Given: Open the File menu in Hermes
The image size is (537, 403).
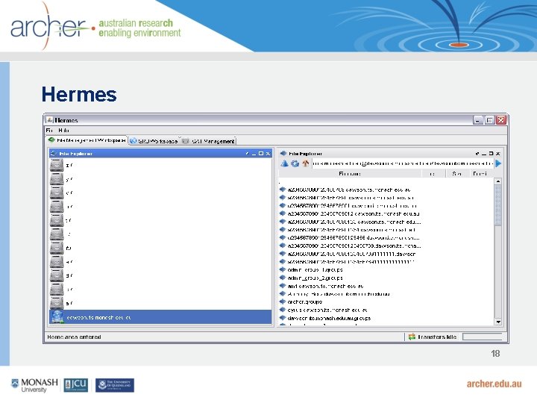Looking at the screenshot, I should click(49, 130).
